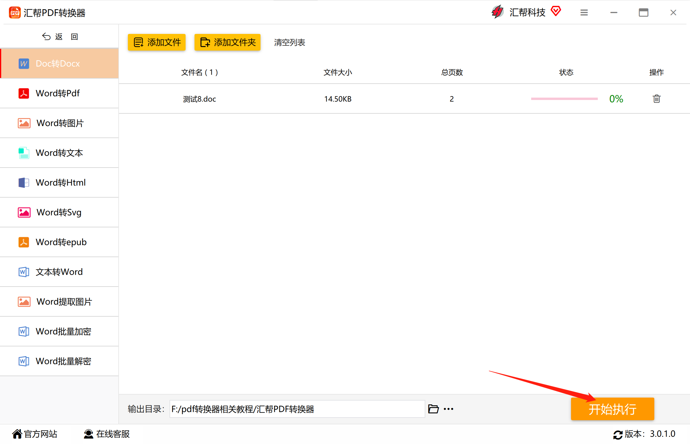Click the 14.50KB file size cell
This screenshot has height=444, width=690.
[338, 99]
